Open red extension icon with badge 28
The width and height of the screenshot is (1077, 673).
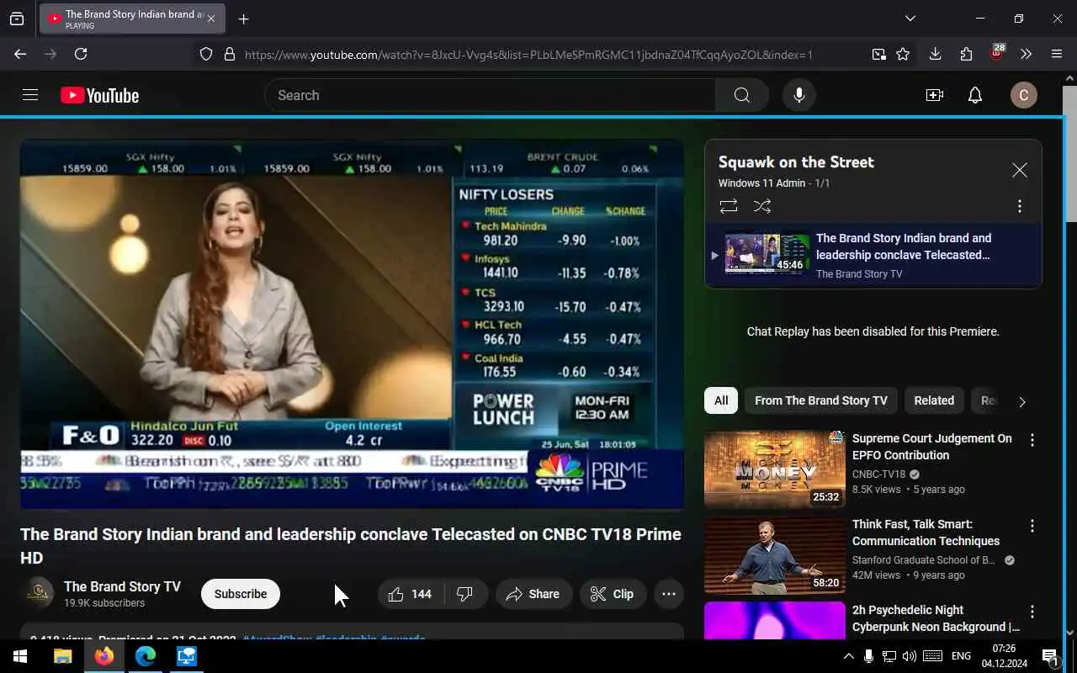tap(997, 53)
